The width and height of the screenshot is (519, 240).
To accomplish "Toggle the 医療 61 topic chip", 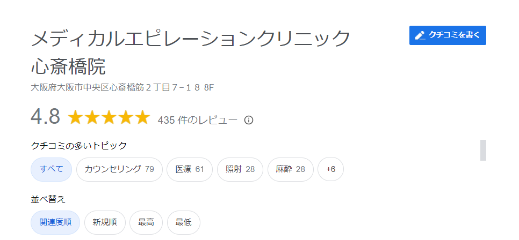I will pyautogui.click(x=190, y=169).
